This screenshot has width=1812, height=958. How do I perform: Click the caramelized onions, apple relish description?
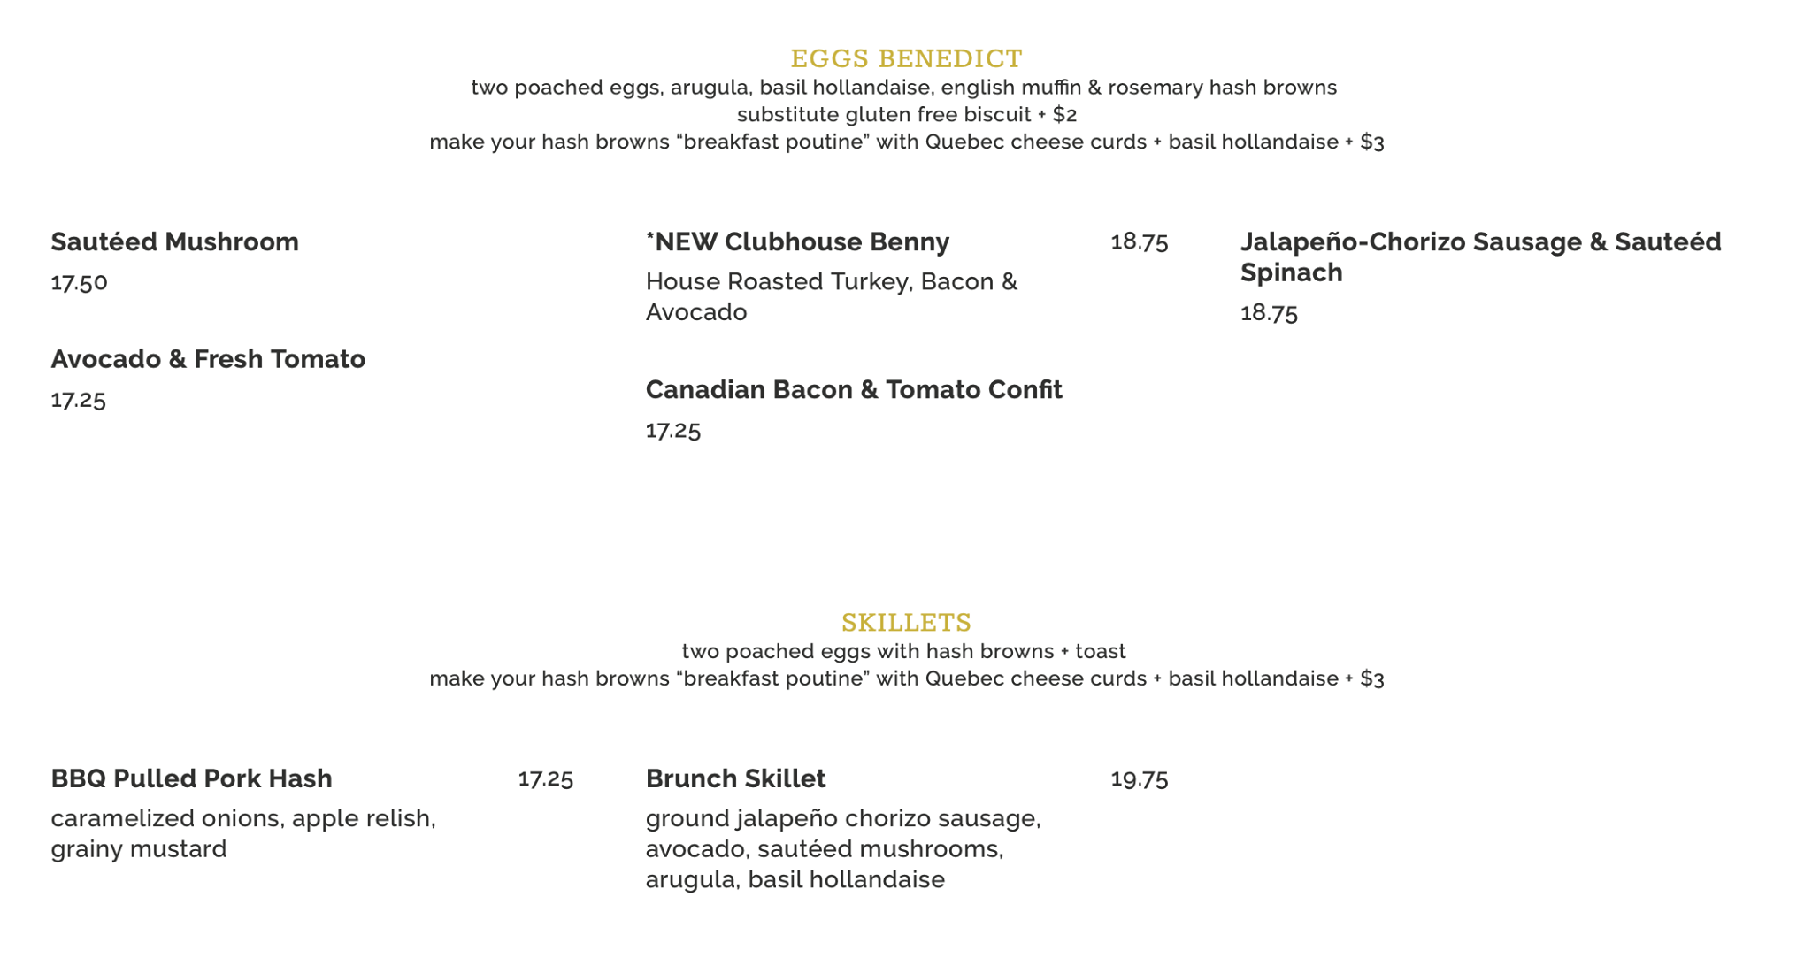[242, 833]
